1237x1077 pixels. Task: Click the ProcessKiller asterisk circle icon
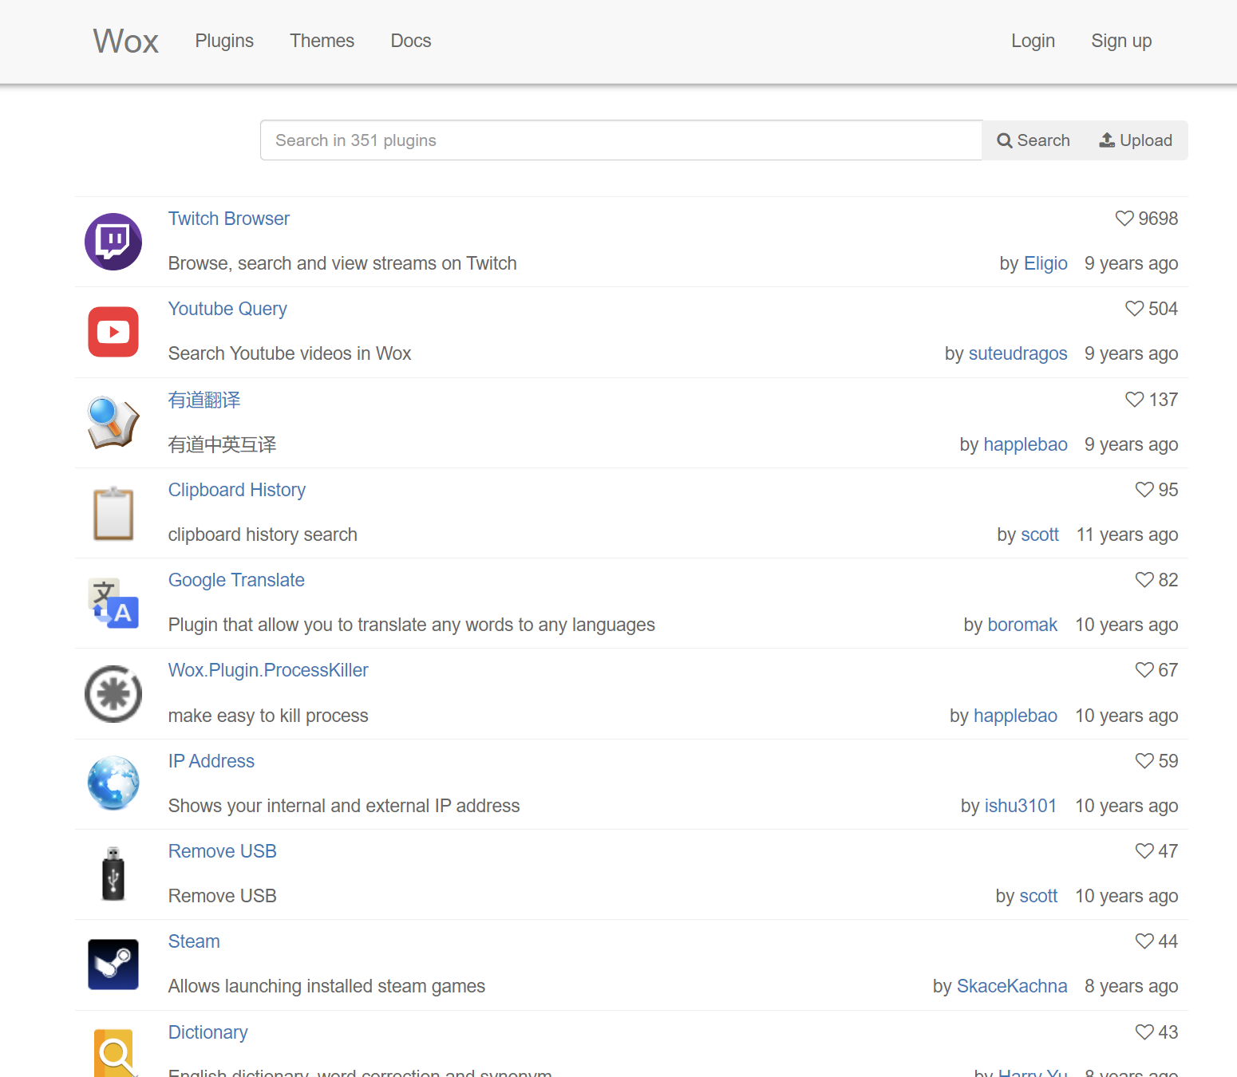113,694
